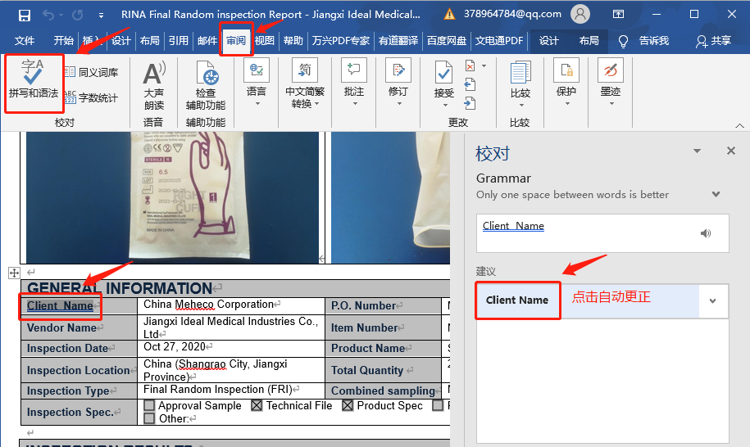Click the glove package photo
The width and height of the screenshot is (750, 447).
pyautogui.click(x=172, y=196)
